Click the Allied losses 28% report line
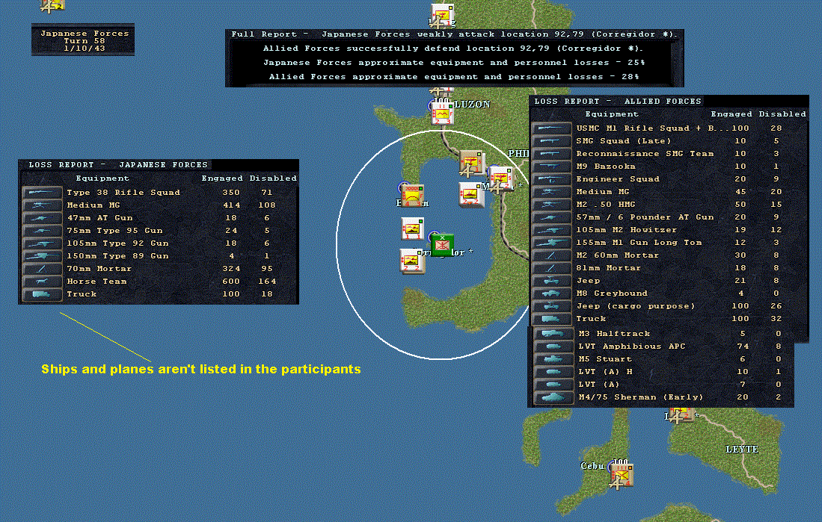 (x=454, y=76)
